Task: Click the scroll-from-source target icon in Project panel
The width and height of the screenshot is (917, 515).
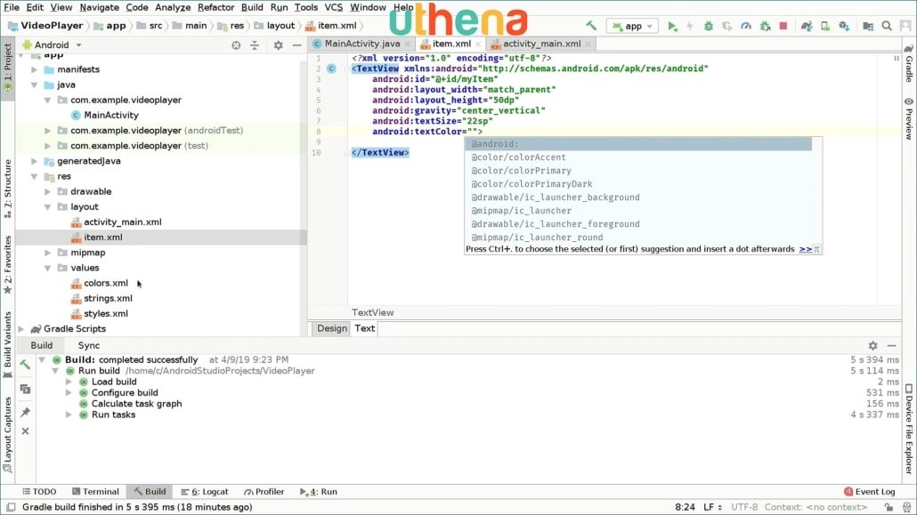Action: (236, 45)
